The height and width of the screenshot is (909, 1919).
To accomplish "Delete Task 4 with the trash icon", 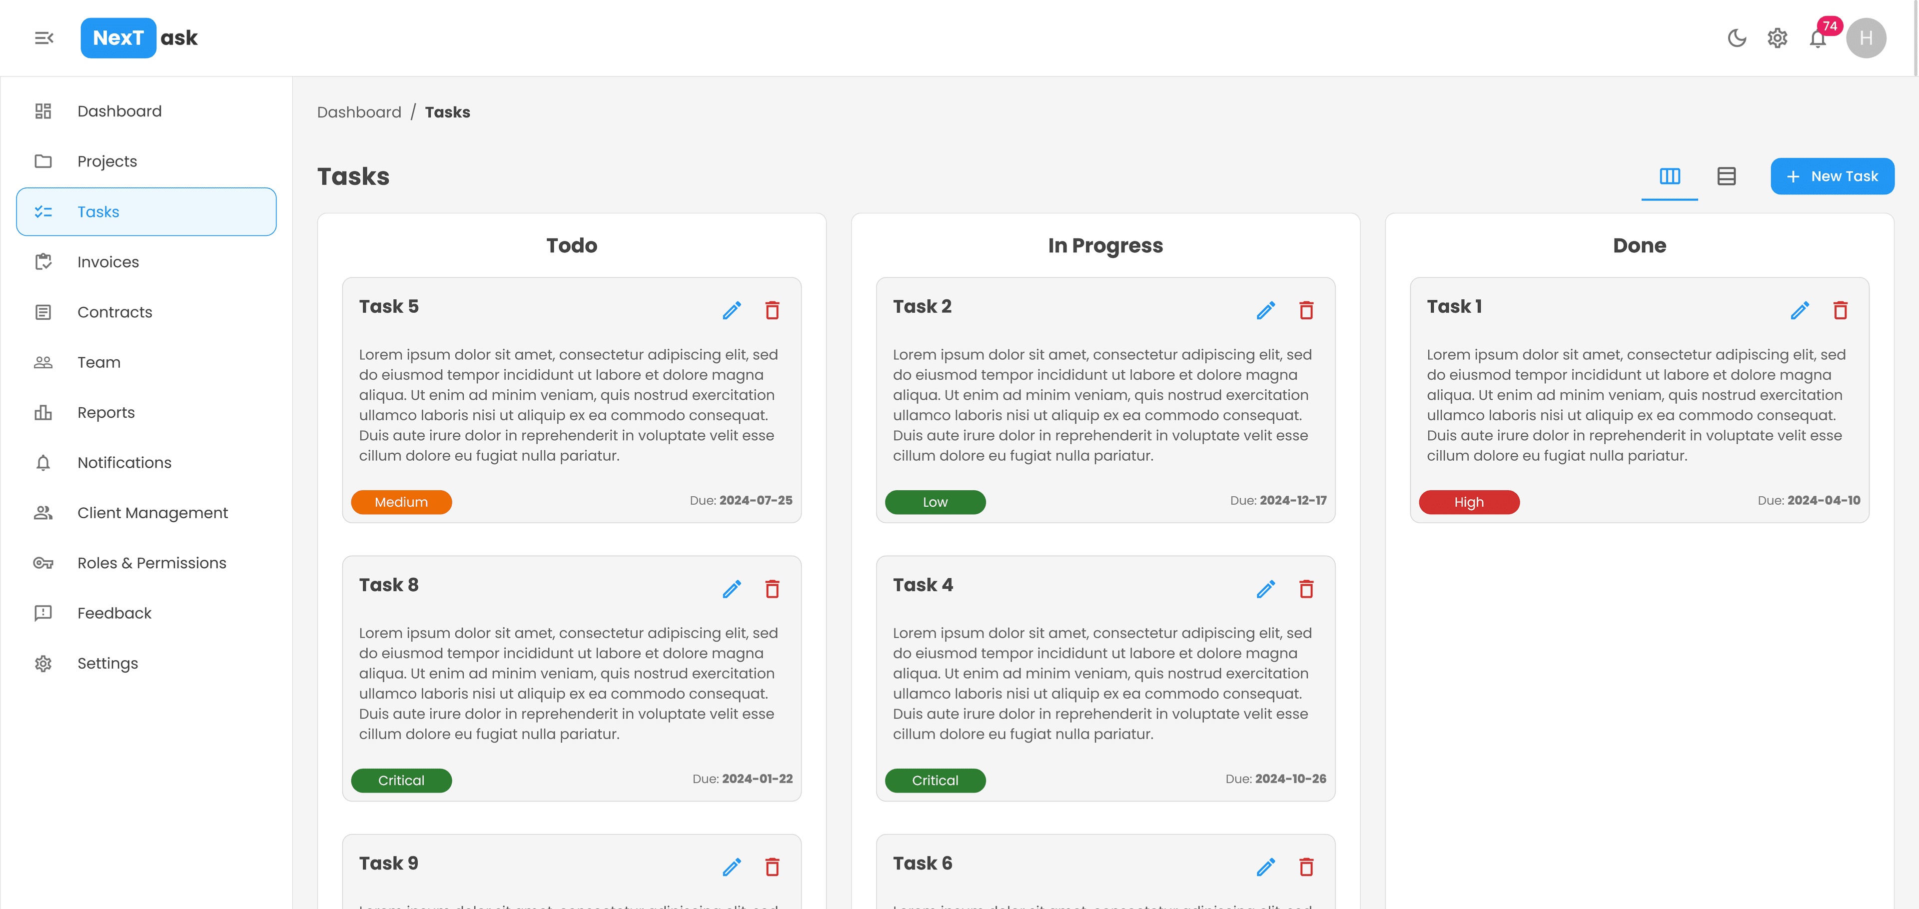I will coord(1306,589).
